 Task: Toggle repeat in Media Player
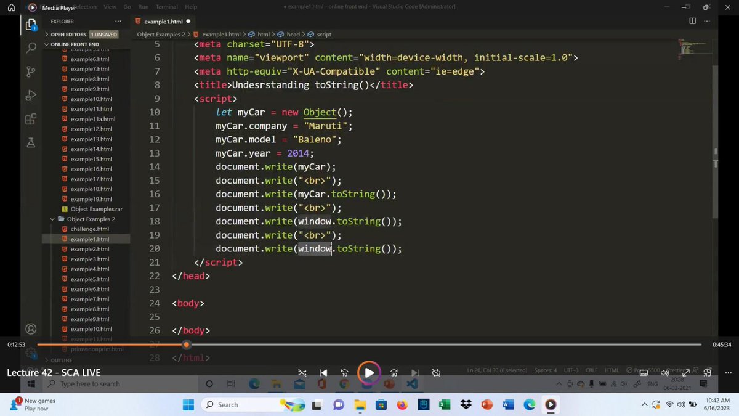click(436, 373)
